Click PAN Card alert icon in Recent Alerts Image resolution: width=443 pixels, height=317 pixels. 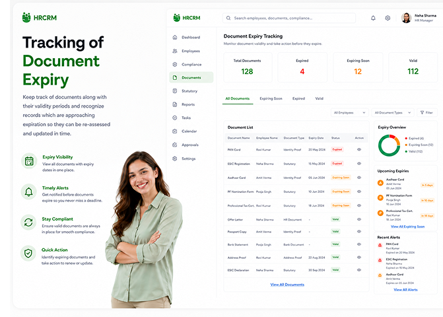coord(380,245)
